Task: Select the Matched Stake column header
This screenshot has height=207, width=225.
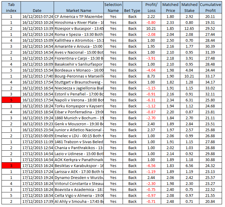Action: pyautogui.click(x=189, y=7)
